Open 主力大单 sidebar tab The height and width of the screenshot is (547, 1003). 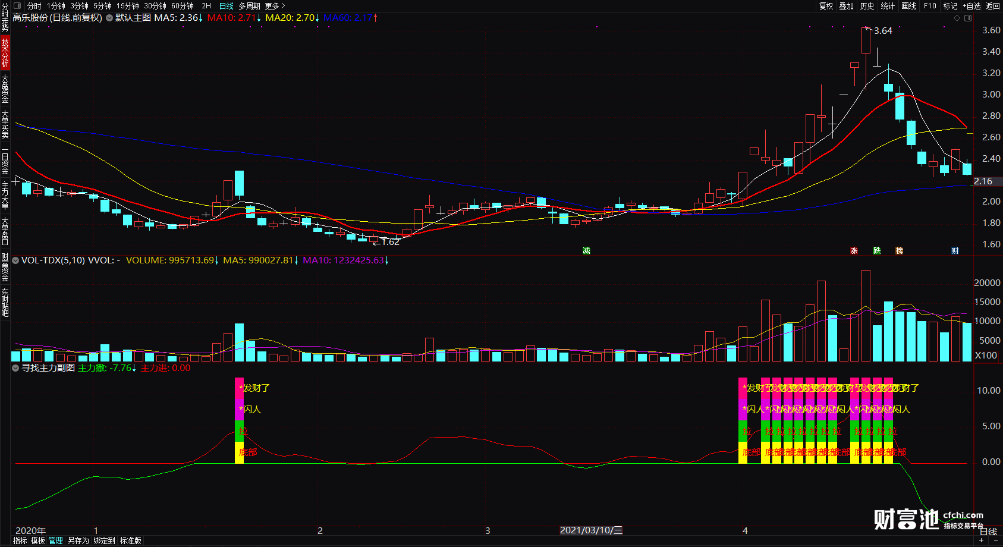5,195
